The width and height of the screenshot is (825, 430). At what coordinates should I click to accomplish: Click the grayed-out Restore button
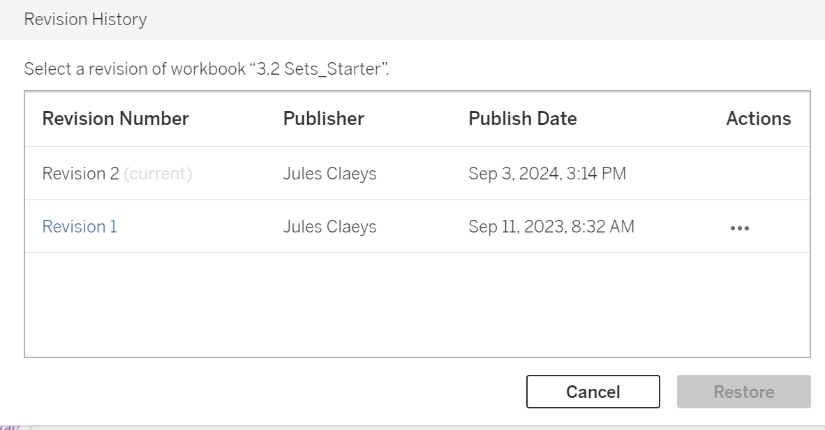[743, 392]
